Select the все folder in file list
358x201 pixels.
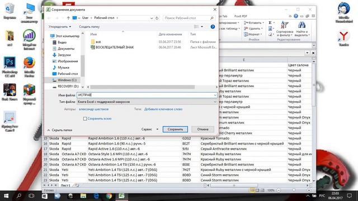pyautogui.click(x=96, y=42)
